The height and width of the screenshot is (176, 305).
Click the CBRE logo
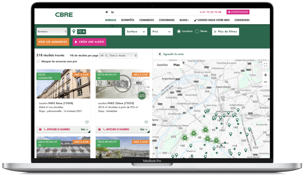coord(64,14)
